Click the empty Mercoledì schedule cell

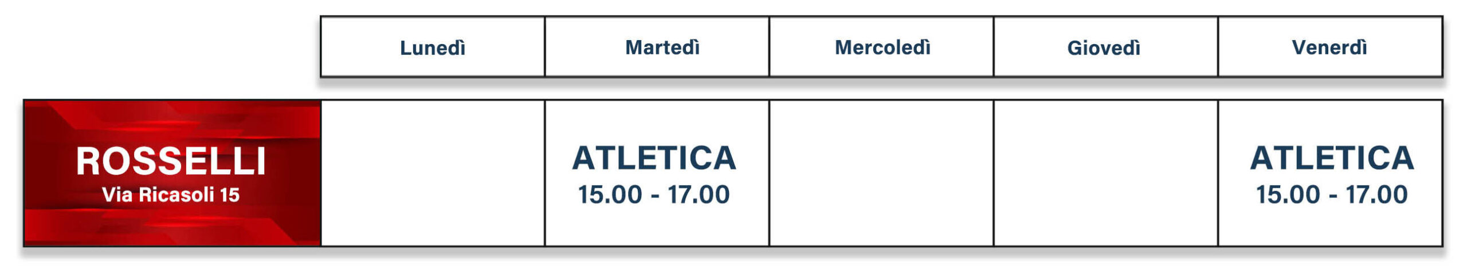[x=881, y=173]
